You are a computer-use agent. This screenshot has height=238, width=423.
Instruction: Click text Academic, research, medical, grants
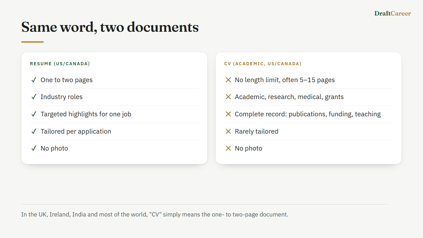[289, 97]
